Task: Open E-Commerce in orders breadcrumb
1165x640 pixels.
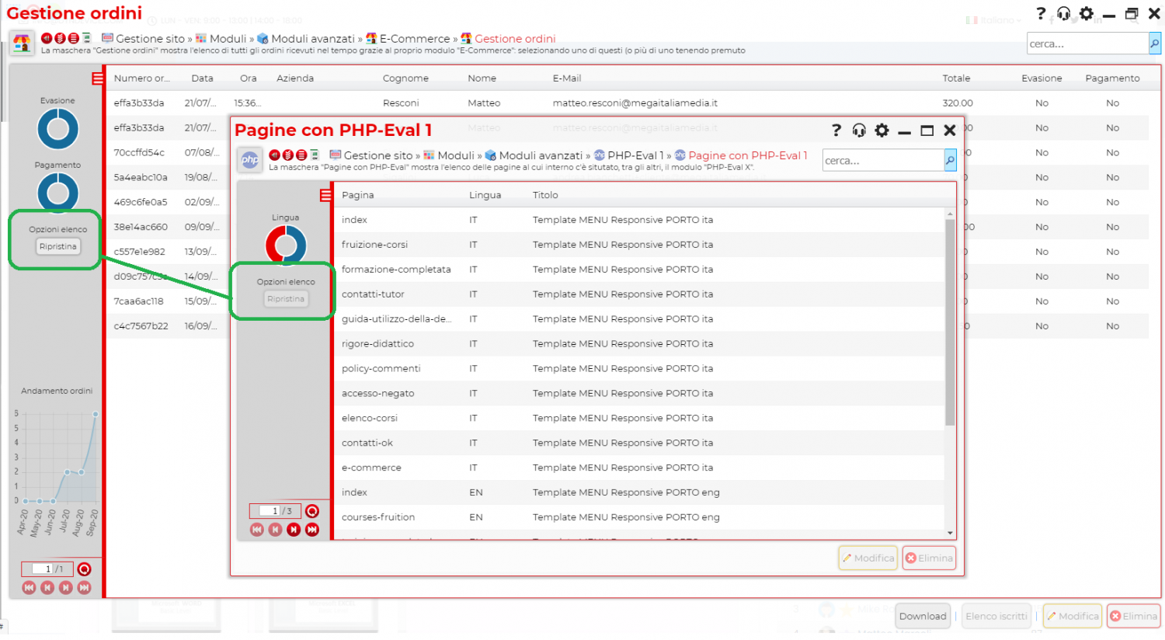Action: click(414, 39)
